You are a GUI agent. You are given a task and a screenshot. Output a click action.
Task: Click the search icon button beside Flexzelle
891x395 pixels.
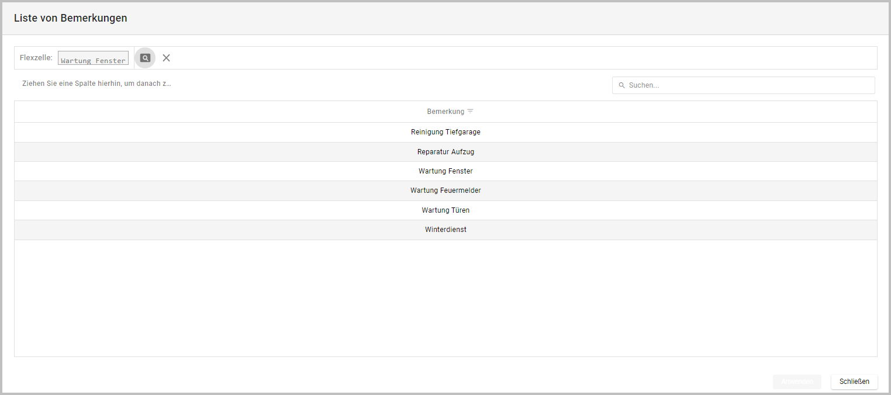click(145, 58)
